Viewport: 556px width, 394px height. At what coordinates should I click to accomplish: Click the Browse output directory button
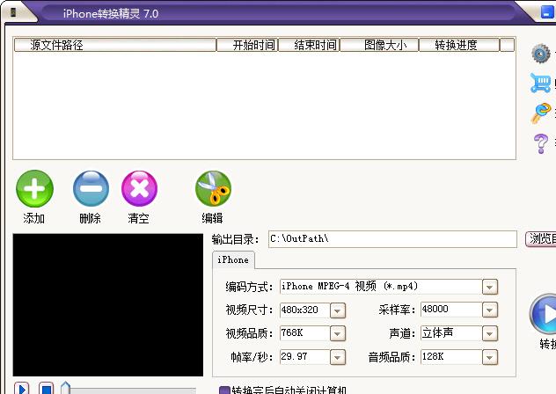pyautogui.click(x=541, y=239)
